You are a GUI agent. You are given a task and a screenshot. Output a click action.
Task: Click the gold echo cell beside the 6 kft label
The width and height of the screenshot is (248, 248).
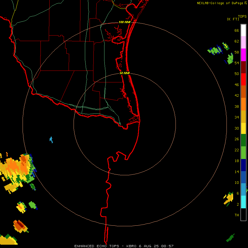coord(228,198)
